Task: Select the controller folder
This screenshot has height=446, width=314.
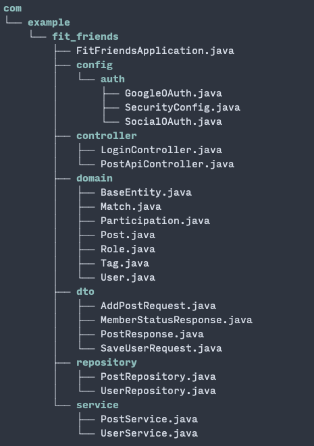Action: (x=107, y=136)
